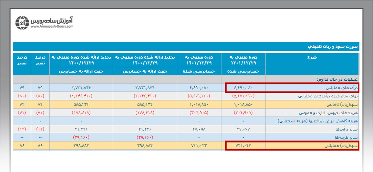Click the ۲۷,۰۹۷ other income value
Viewport: 373px width, 172px height.
244,129
